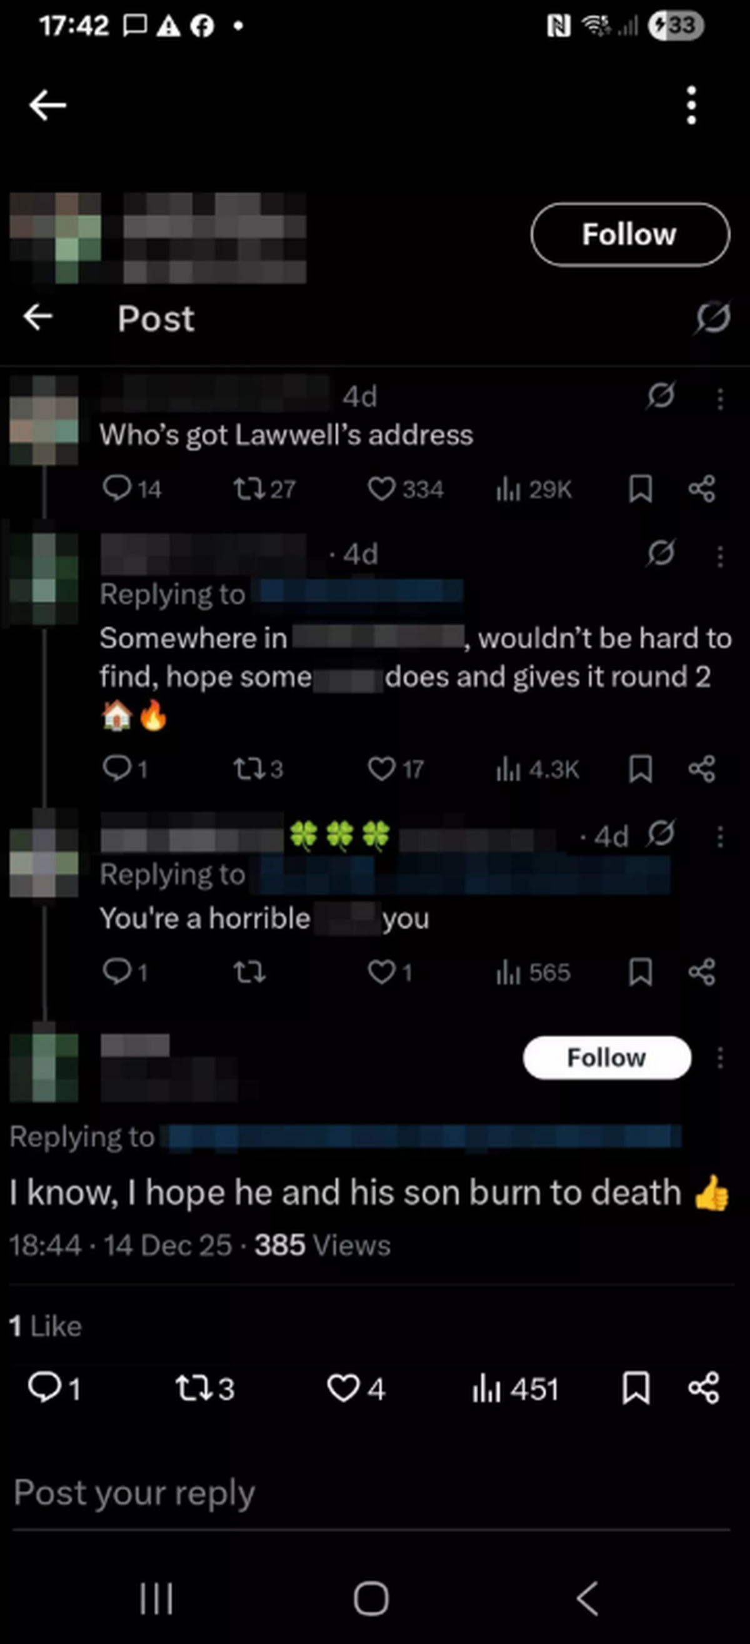Image resolution: width=750 pixels, height=1644 pixels.
Task: Share the post showing 29K views
Action: (701, 490)
